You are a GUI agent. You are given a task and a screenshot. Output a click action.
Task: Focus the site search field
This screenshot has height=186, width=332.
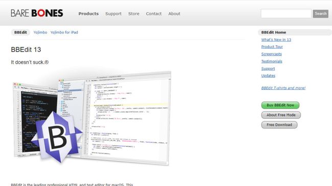coord(286,14)
